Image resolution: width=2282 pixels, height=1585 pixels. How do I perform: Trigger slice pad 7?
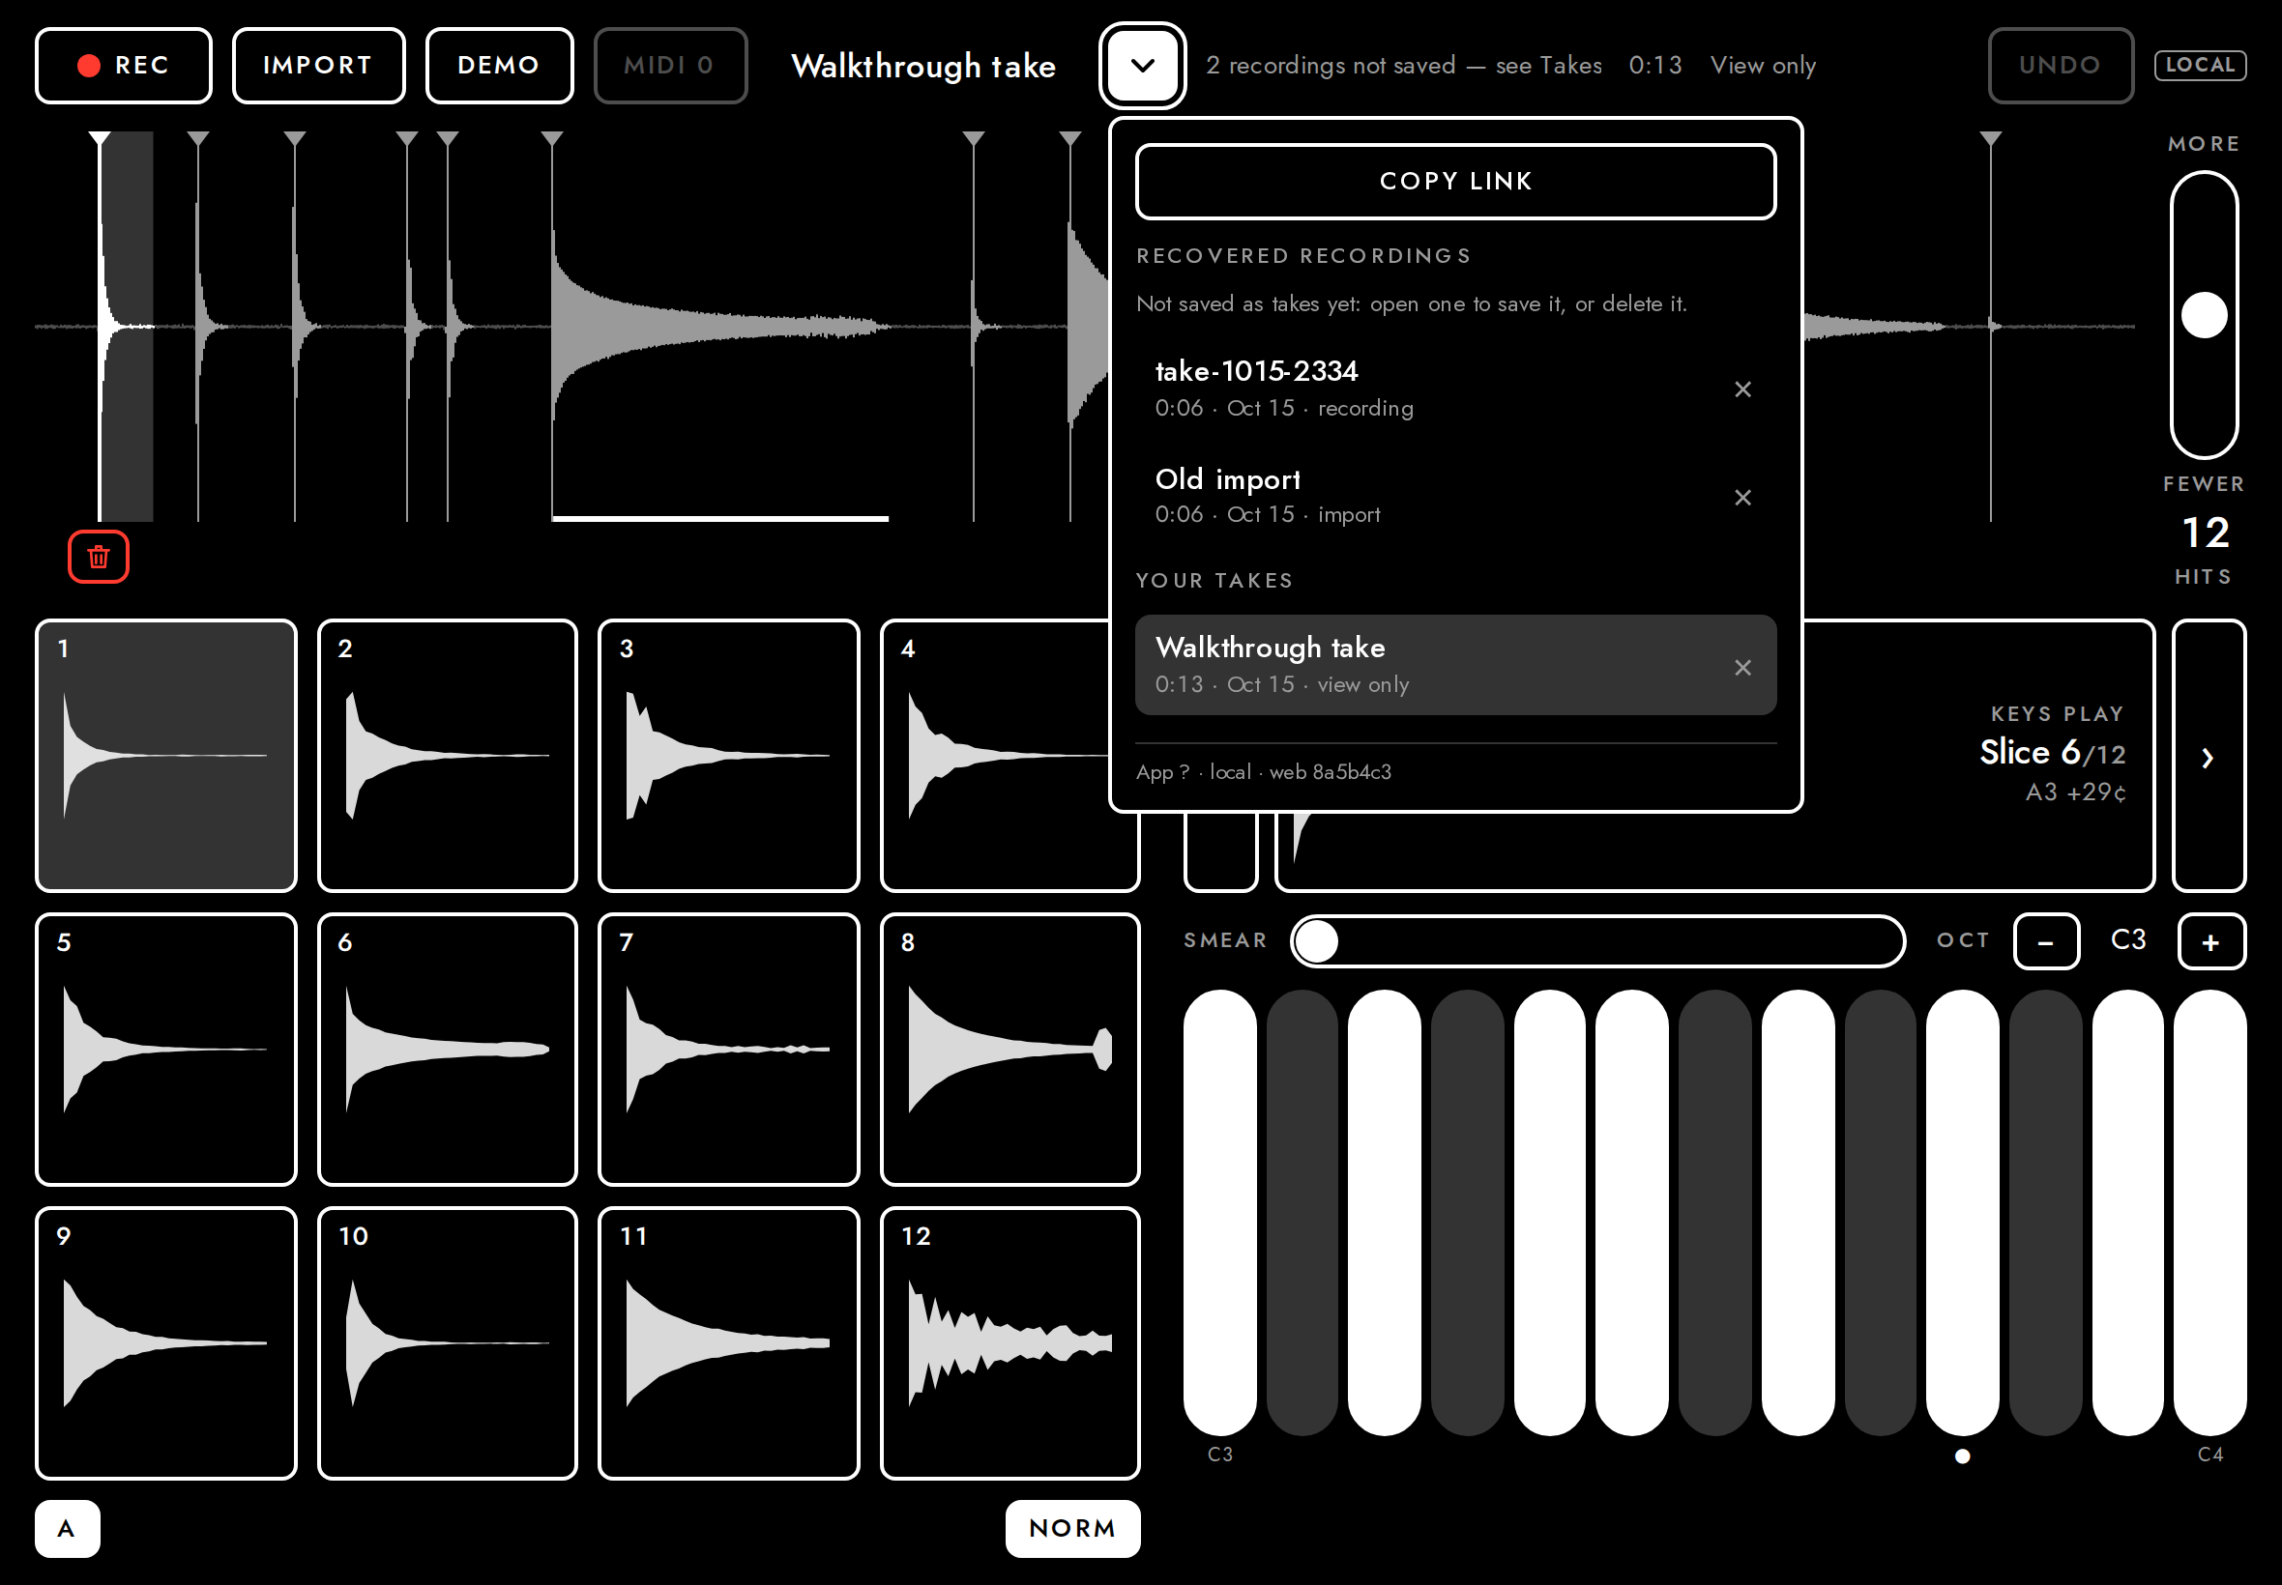728,1050
